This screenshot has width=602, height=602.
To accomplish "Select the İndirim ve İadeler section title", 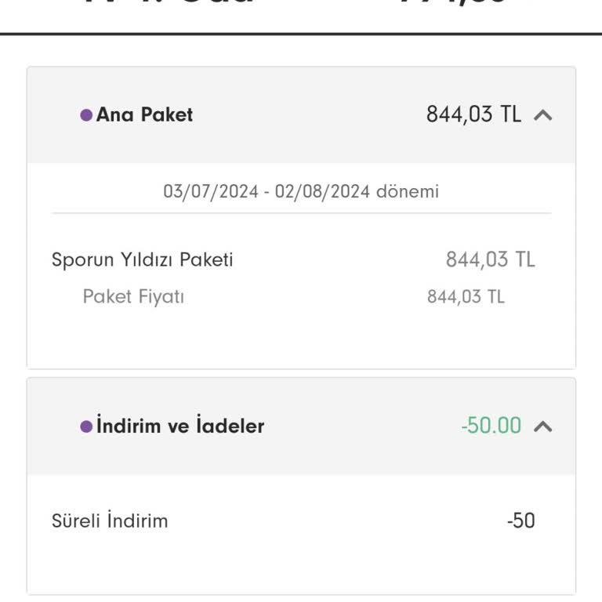I will click(x=180, y=426).
